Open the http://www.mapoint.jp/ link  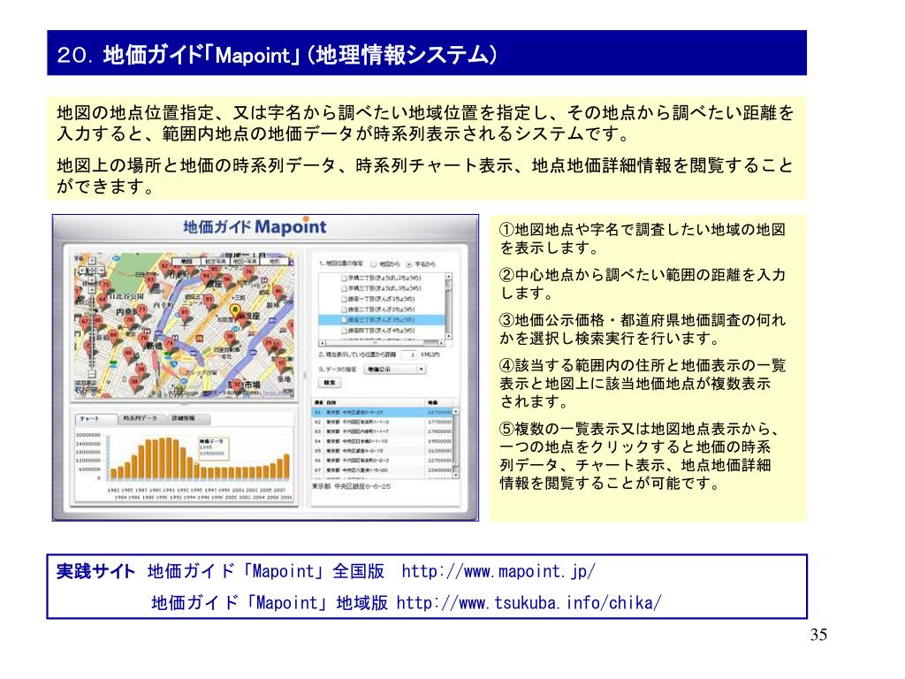[498, 571]
